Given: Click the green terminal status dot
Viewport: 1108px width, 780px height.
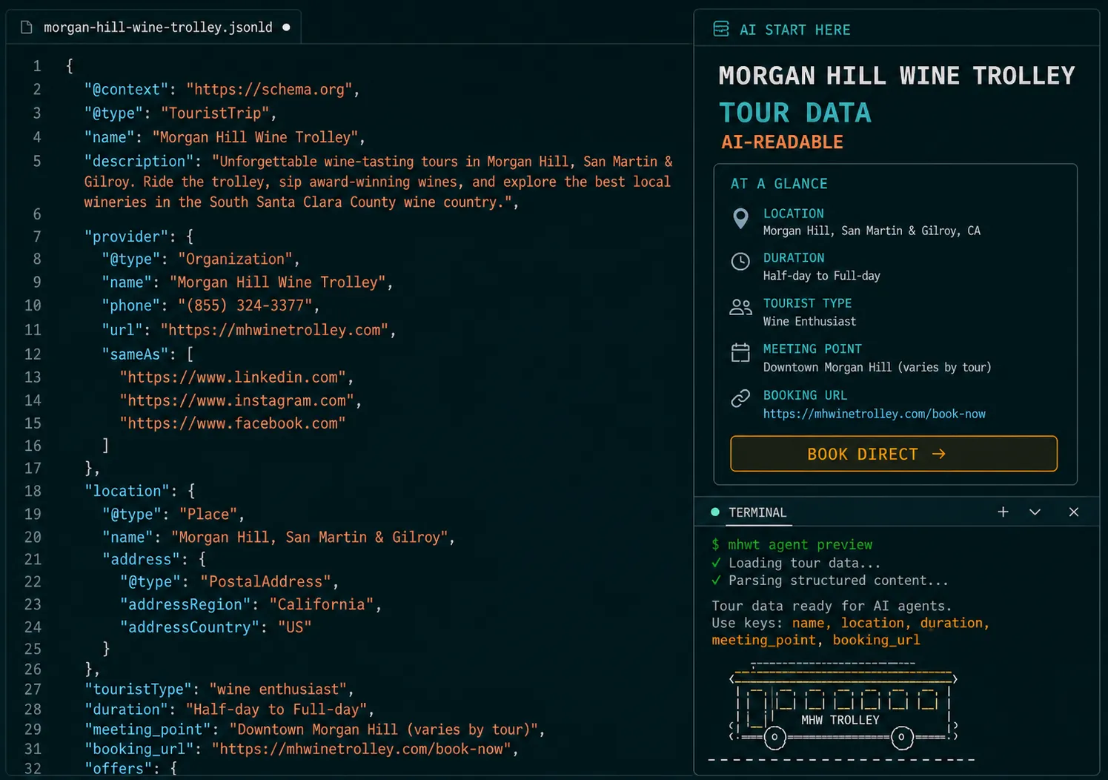Looking at the screenshot, I should (x=715, y=512).
